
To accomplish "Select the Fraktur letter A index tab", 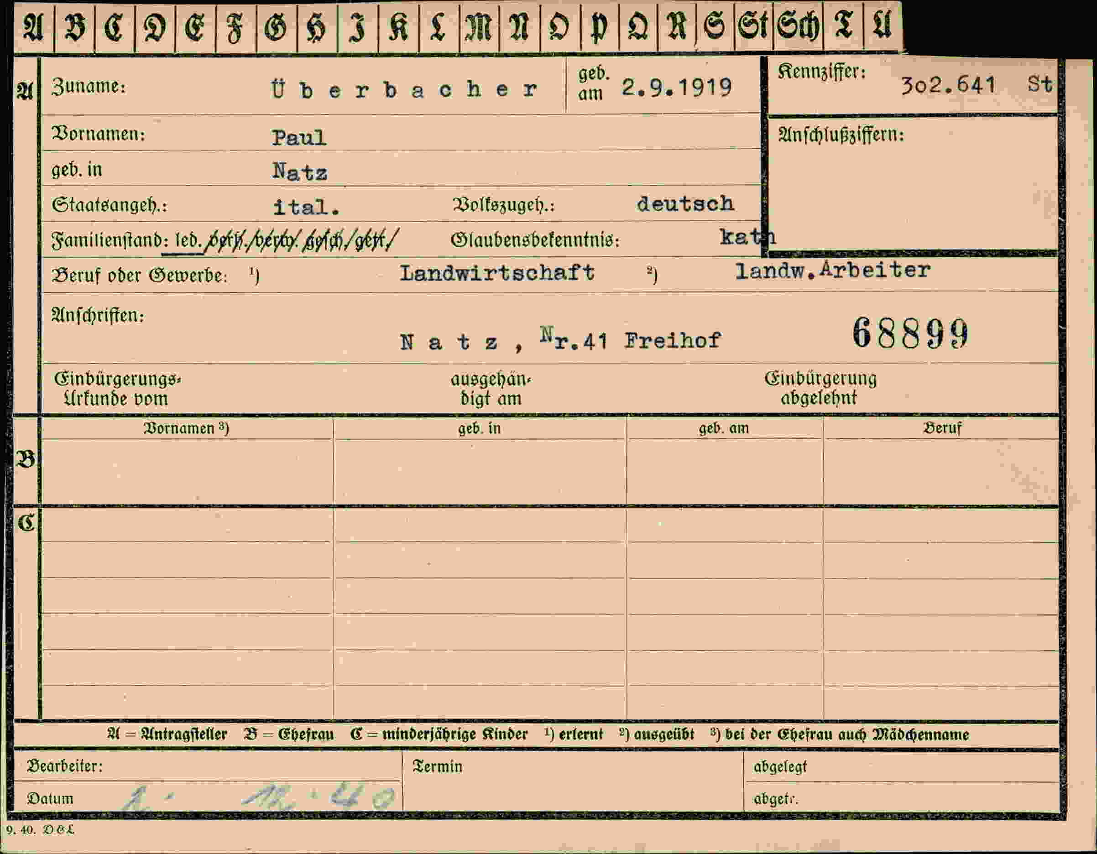I will (34, 28).
